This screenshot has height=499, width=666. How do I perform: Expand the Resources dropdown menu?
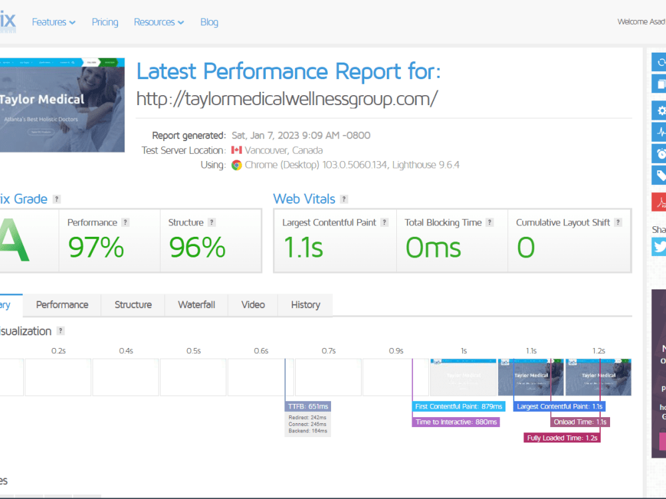tap(159, 22)
